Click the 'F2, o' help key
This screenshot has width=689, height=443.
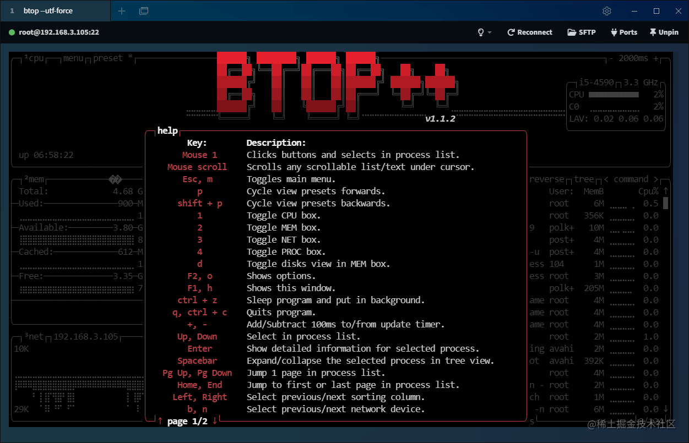coord(199,276)
